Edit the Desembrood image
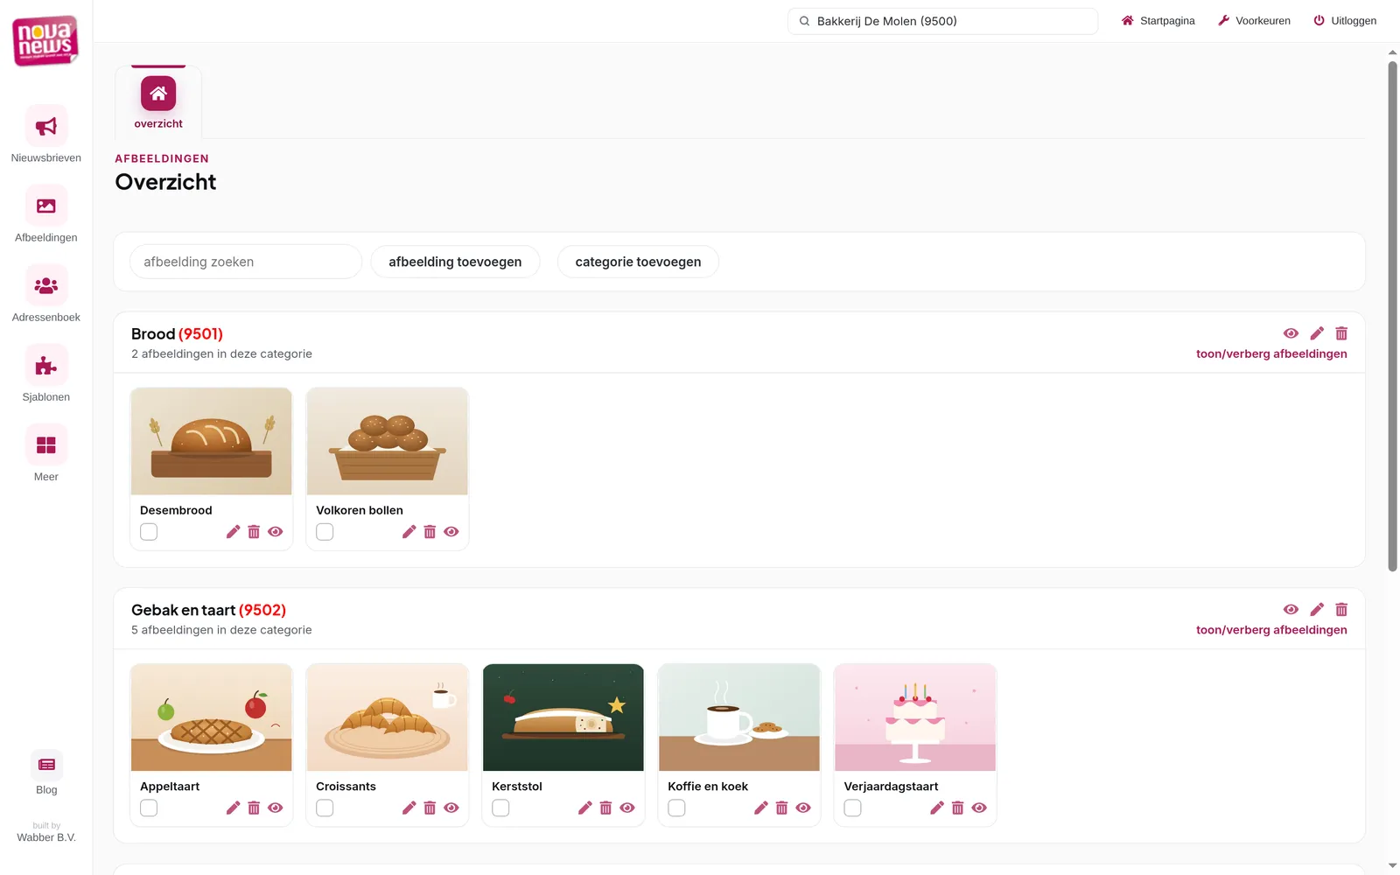Image resolution: width=1400 pixels, height=875 pixels. pos(233,532)
